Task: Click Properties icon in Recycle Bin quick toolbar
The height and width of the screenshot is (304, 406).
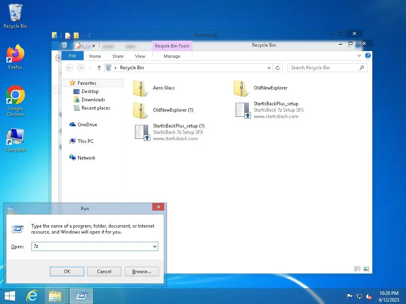Action: 78,46
